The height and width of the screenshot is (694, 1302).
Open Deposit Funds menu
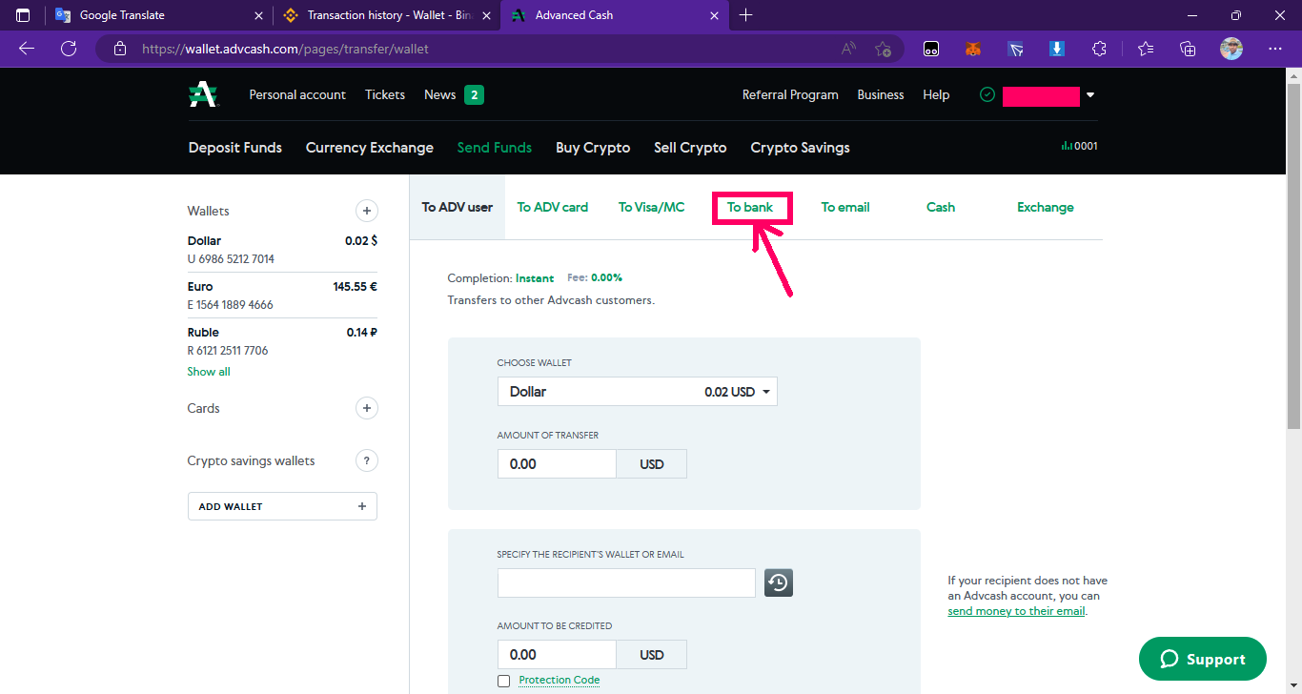pos(235,148)
